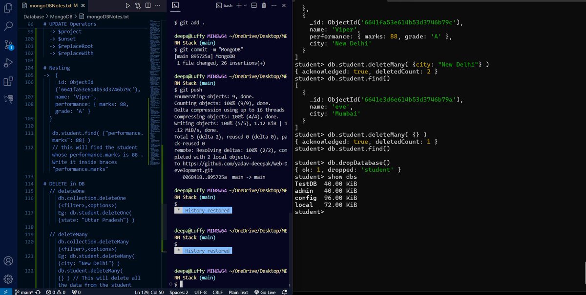Select language mode Plain Text
Screen dimensions: 586x295
tap(238, 292)
